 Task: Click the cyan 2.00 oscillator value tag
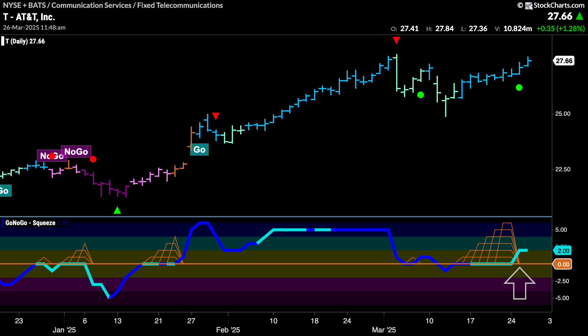[x=563, y=250]
